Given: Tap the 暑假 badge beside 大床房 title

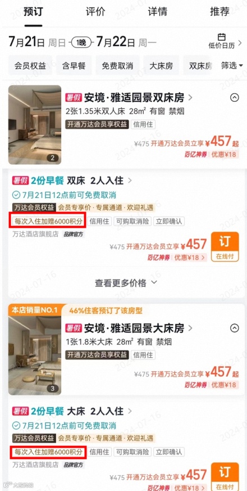Looking at the screenshot, I should click(x=73, y=328).
